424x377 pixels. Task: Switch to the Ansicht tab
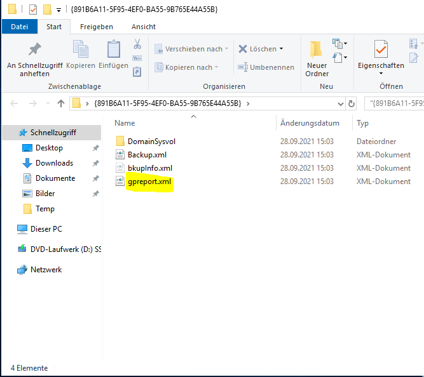tap(143, 27)
